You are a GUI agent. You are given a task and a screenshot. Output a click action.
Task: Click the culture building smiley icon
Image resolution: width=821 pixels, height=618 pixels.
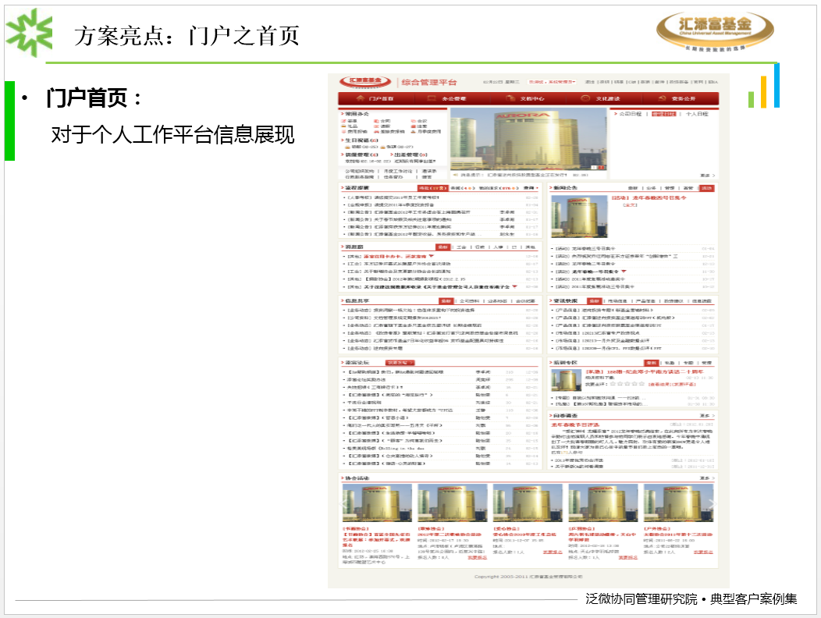(x=585, y=98)
